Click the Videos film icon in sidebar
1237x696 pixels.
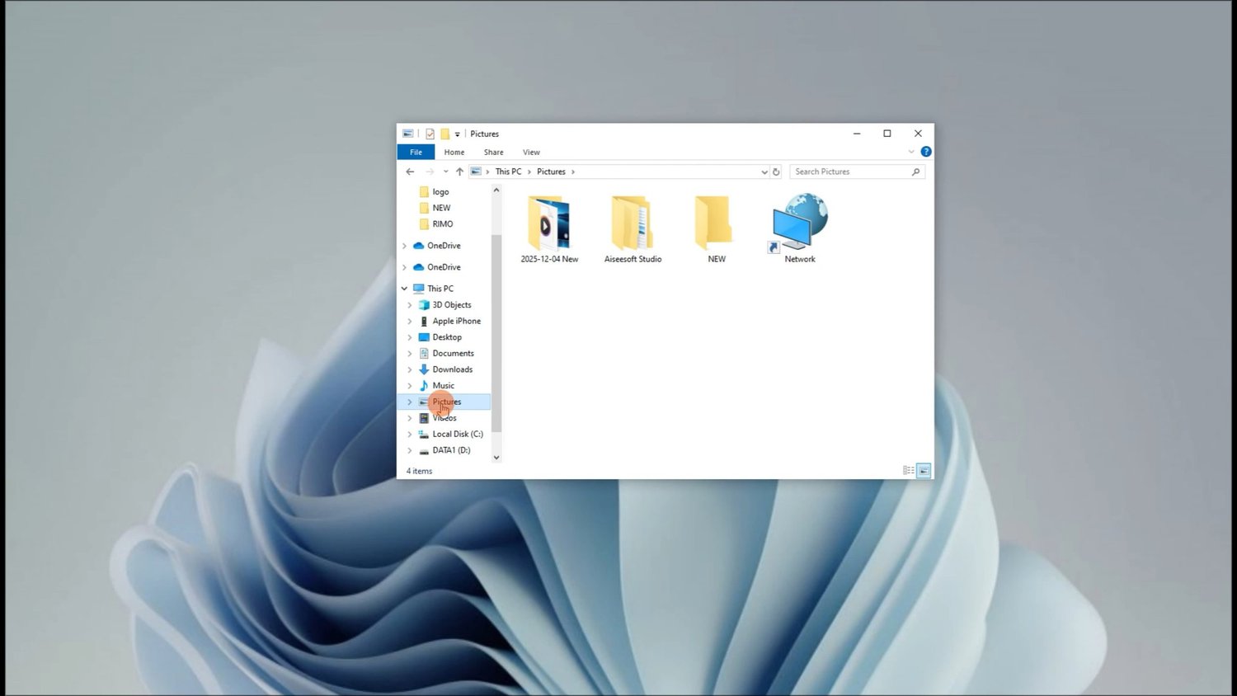point(424,418)
